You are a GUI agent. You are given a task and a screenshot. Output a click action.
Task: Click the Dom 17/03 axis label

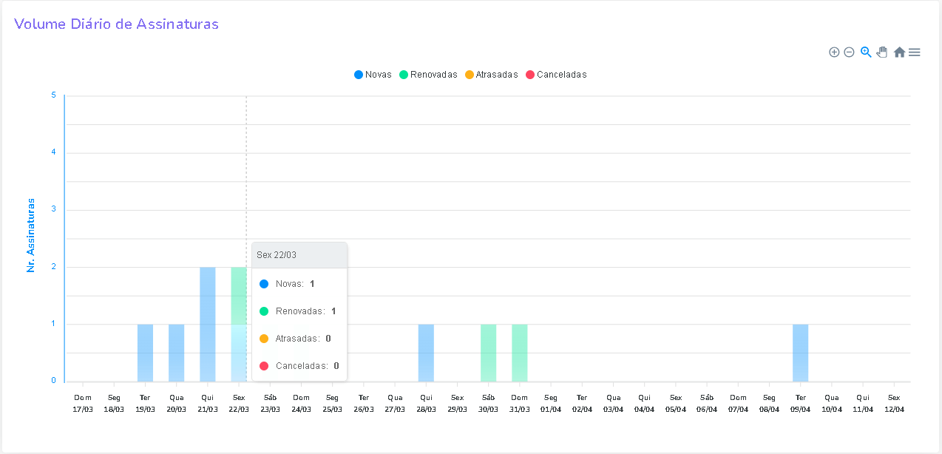(x=83, y=403)
